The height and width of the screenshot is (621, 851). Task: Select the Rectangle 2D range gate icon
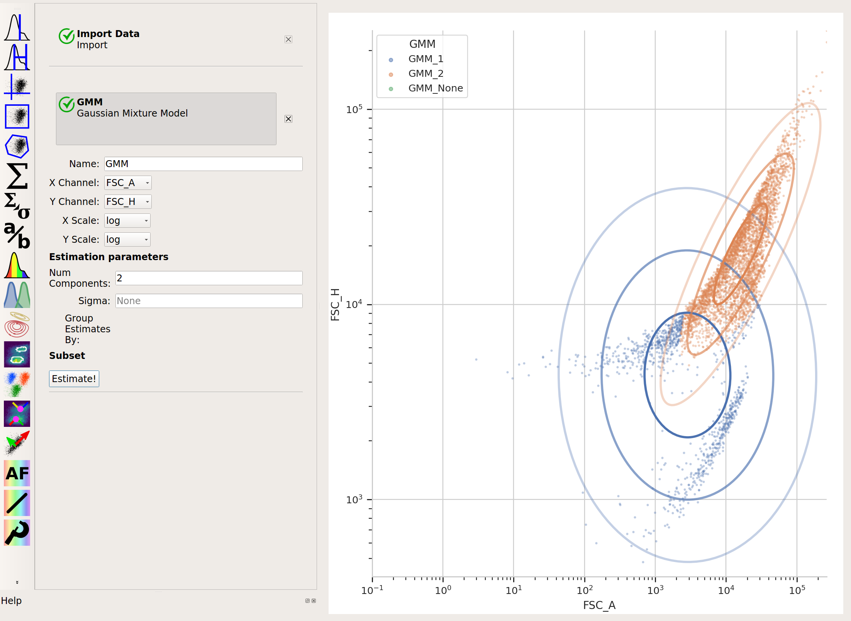[x=17, y=116]
